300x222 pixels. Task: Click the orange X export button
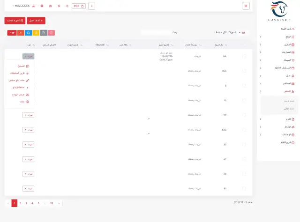tap(21, 33)
